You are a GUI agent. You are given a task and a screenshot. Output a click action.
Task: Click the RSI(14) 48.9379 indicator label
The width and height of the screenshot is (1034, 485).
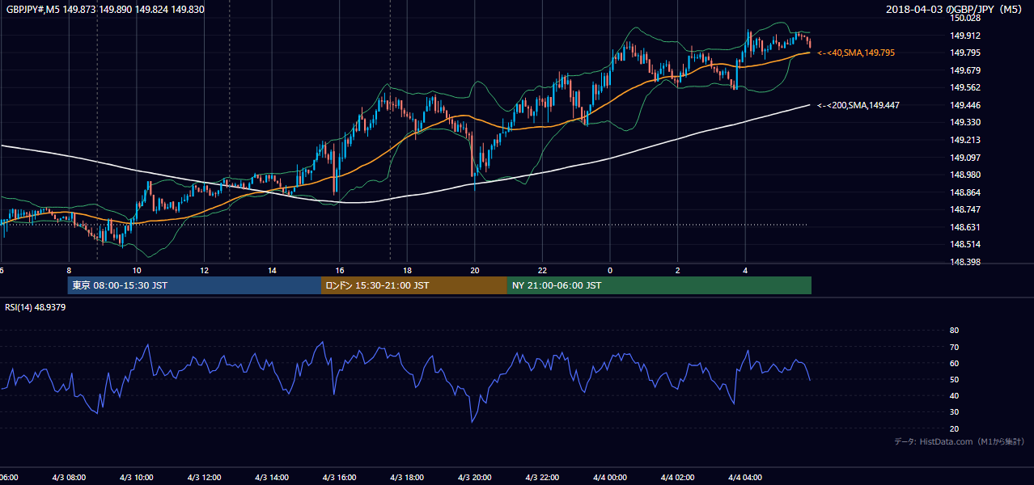point(35,307)
